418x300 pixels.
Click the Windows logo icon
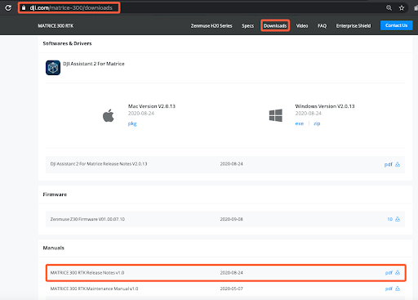pos(276,115)
